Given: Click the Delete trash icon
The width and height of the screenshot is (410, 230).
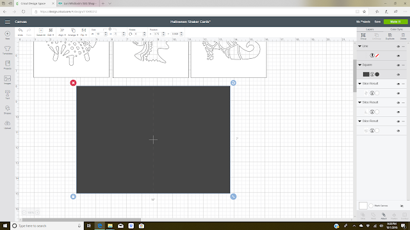Looking at the screenshot, I should pyautogui.click(x=403, y=35).
